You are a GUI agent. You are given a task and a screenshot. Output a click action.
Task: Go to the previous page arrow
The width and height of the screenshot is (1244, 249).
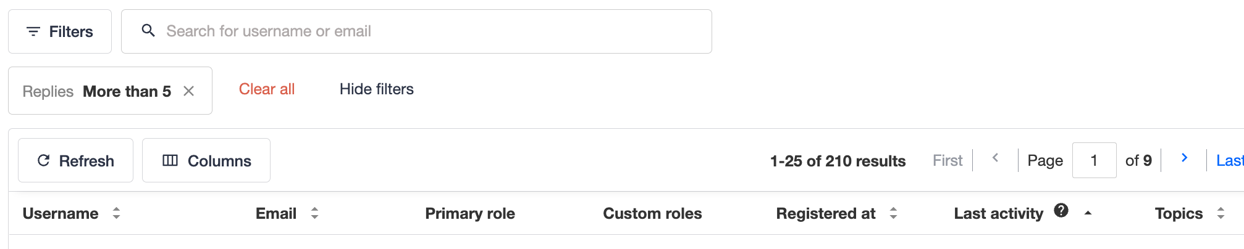click(995, 158)
